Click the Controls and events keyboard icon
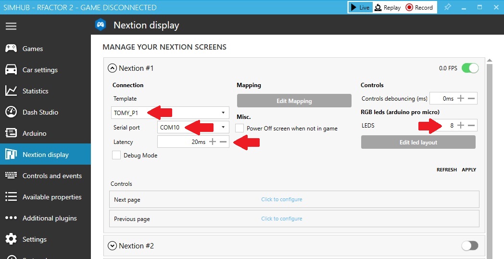This screenshot has width=504, height=259. tap(11, 176)
